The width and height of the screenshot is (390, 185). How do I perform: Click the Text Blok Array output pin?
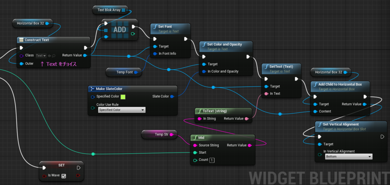pos(123,10)
